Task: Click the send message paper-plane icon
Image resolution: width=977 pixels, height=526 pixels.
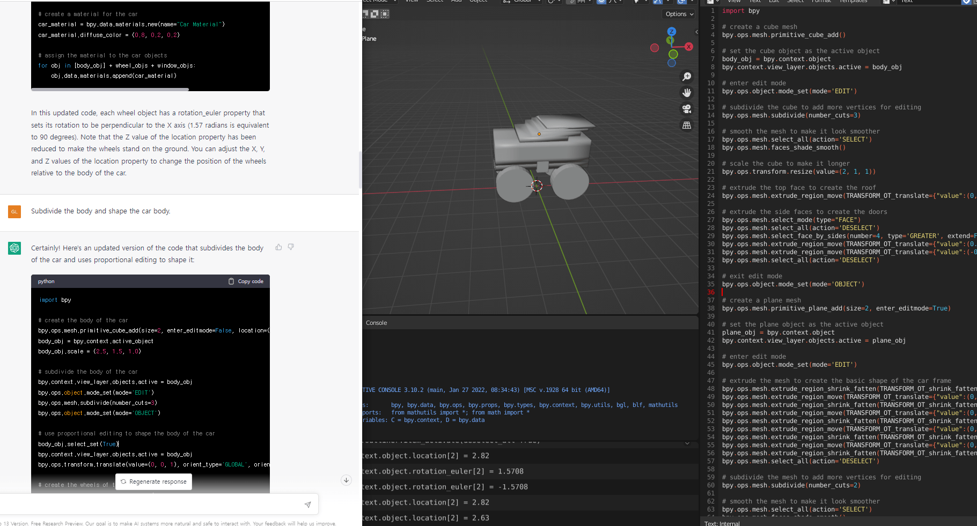Action: (x=307, y=505)
